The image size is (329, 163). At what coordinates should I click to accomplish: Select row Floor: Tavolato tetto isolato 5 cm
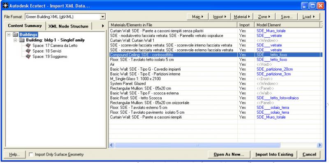[x=215, y=60]
